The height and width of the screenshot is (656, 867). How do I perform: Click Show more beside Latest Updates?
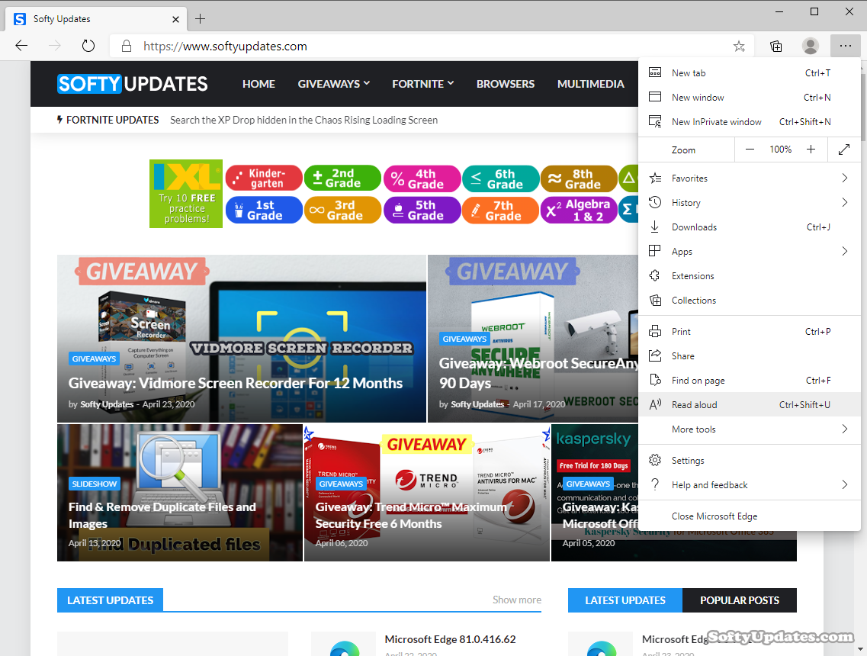point(516,600)
